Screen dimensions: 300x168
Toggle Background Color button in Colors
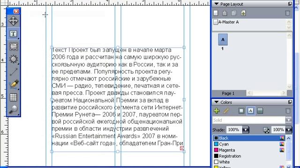coord(260,111)
